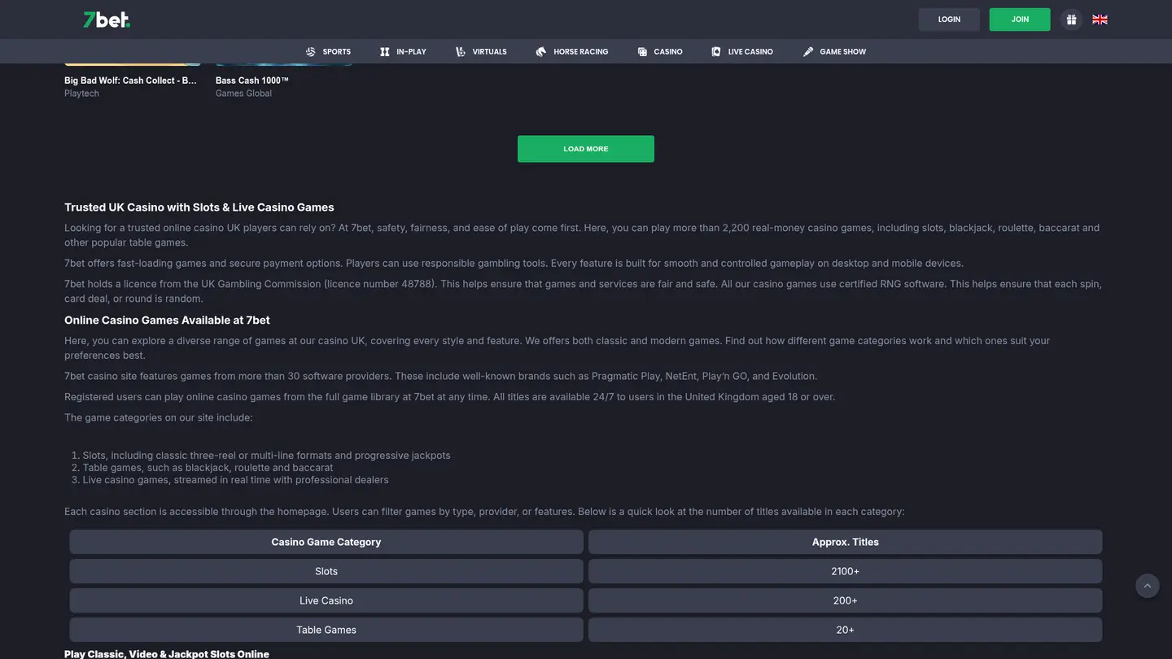Click the Sports ball icon
The height and width of the screenshot is (659, 1172).
310,51
